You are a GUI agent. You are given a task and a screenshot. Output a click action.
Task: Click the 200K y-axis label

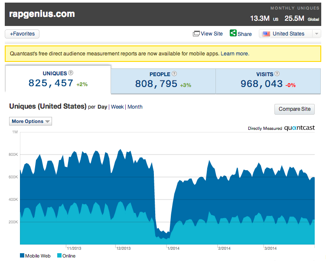pos(13,222)
